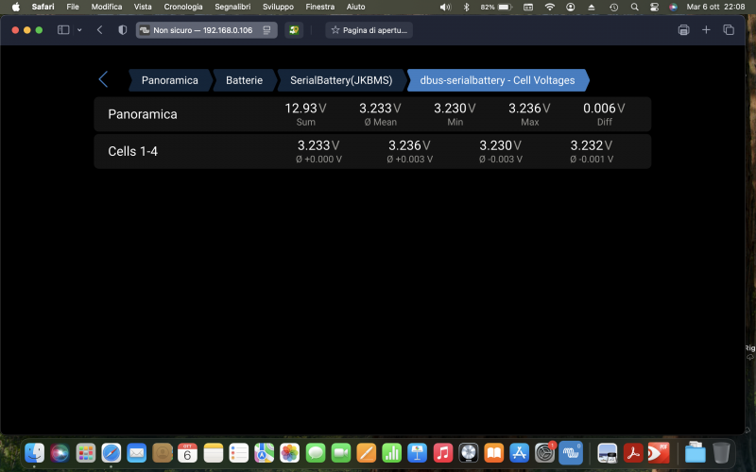Navigate to the SerialBattery(JKBMS) breadcrumb
This screenshot has width=756, height=472.
[341, 80]
